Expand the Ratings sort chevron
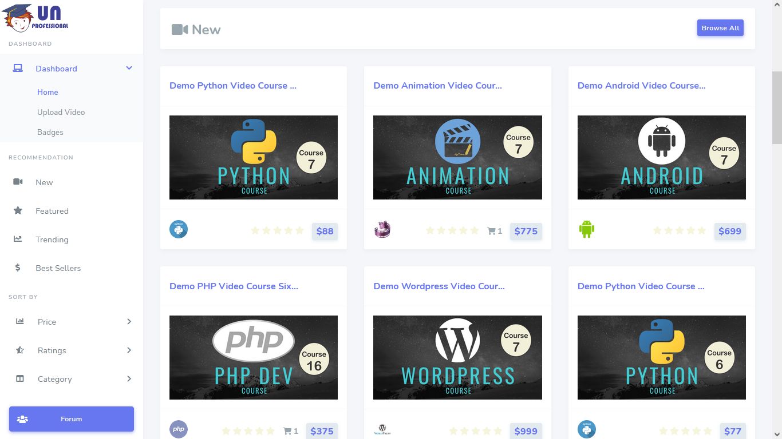This screenshot has height=439, width=782. coord(129,350)
